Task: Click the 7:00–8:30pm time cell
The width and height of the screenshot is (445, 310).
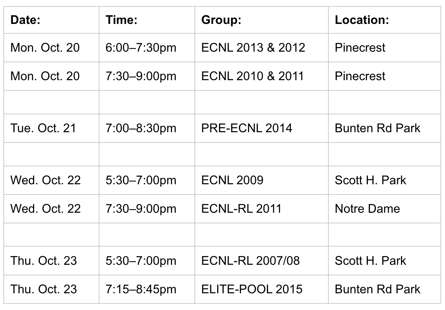Action: [141, 128]
